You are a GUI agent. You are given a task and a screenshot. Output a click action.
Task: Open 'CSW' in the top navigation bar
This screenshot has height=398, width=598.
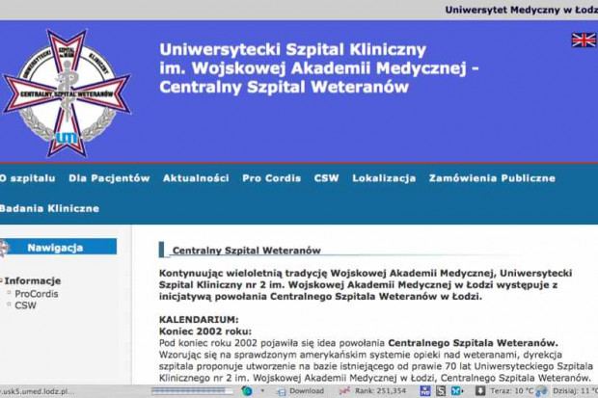coord(326,178)
